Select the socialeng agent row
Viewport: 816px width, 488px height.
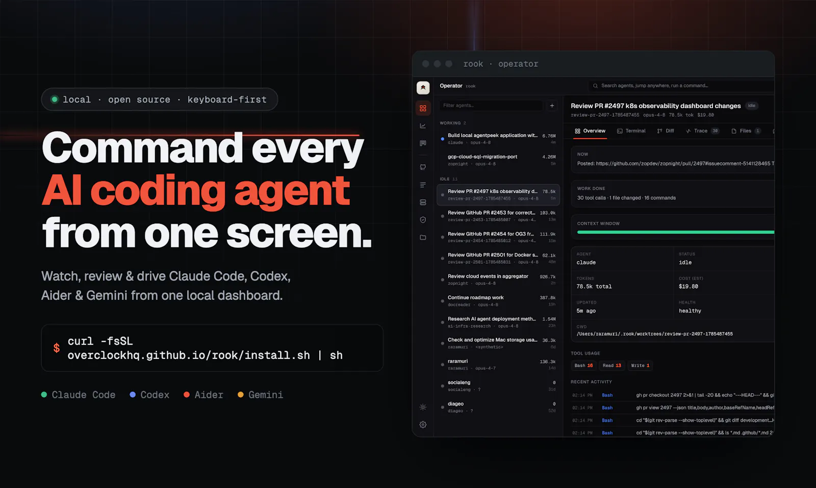click(498, 386)
